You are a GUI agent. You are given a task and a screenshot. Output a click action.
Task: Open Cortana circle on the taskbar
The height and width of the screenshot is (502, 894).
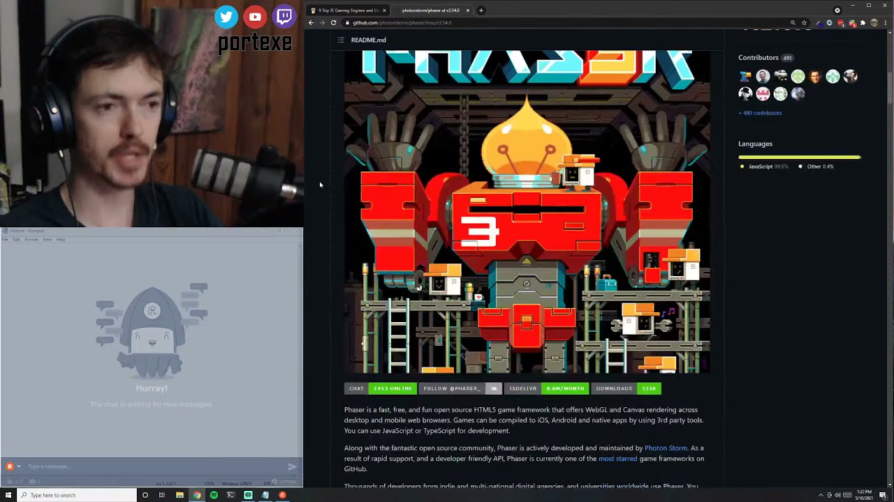(x=145, y=495)
